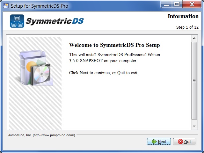Click the software box installer illustration
Viewport: 204px width, 153px height.
[35, 68]
